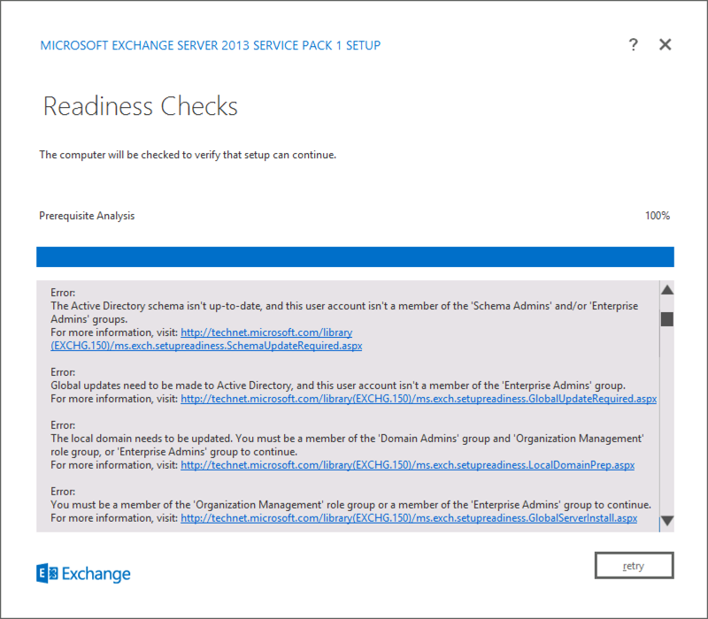Open the GlobalUpdateRequired.aspx help link

[419, 399]
